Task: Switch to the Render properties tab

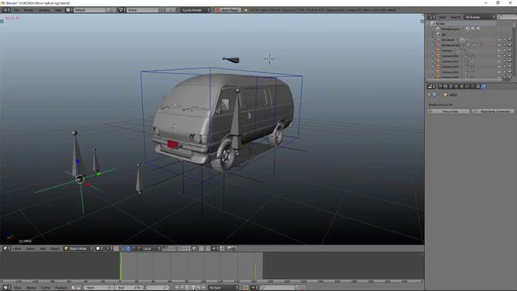Action: [440, 87]
